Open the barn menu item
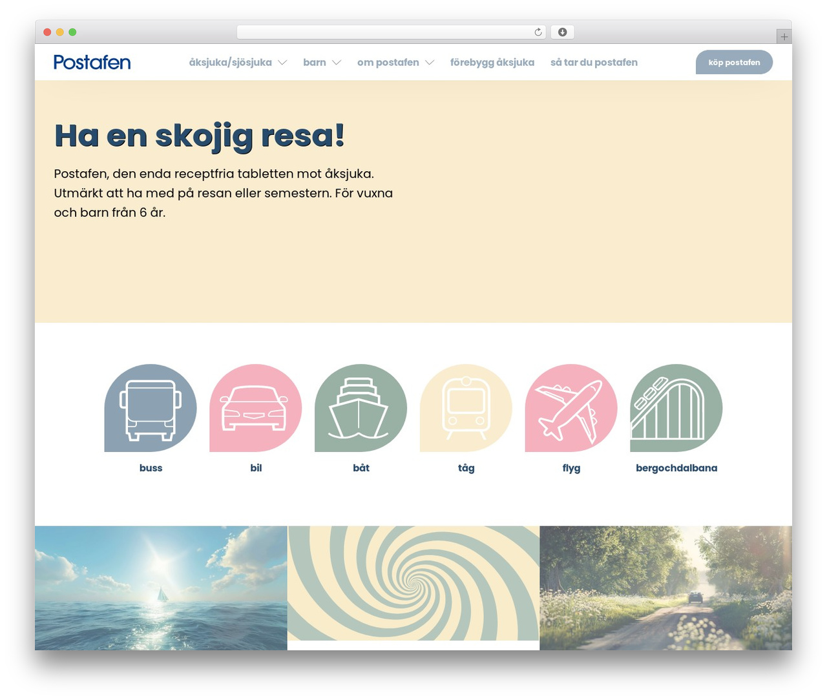 (x=315, y=62)
